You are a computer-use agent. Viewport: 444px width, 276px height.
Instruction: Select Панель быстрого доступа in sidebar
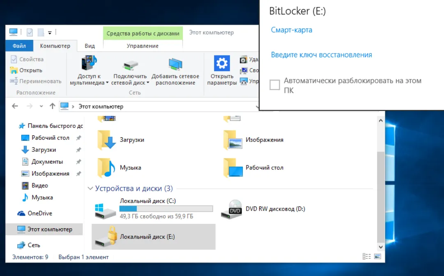pos(51,126)
